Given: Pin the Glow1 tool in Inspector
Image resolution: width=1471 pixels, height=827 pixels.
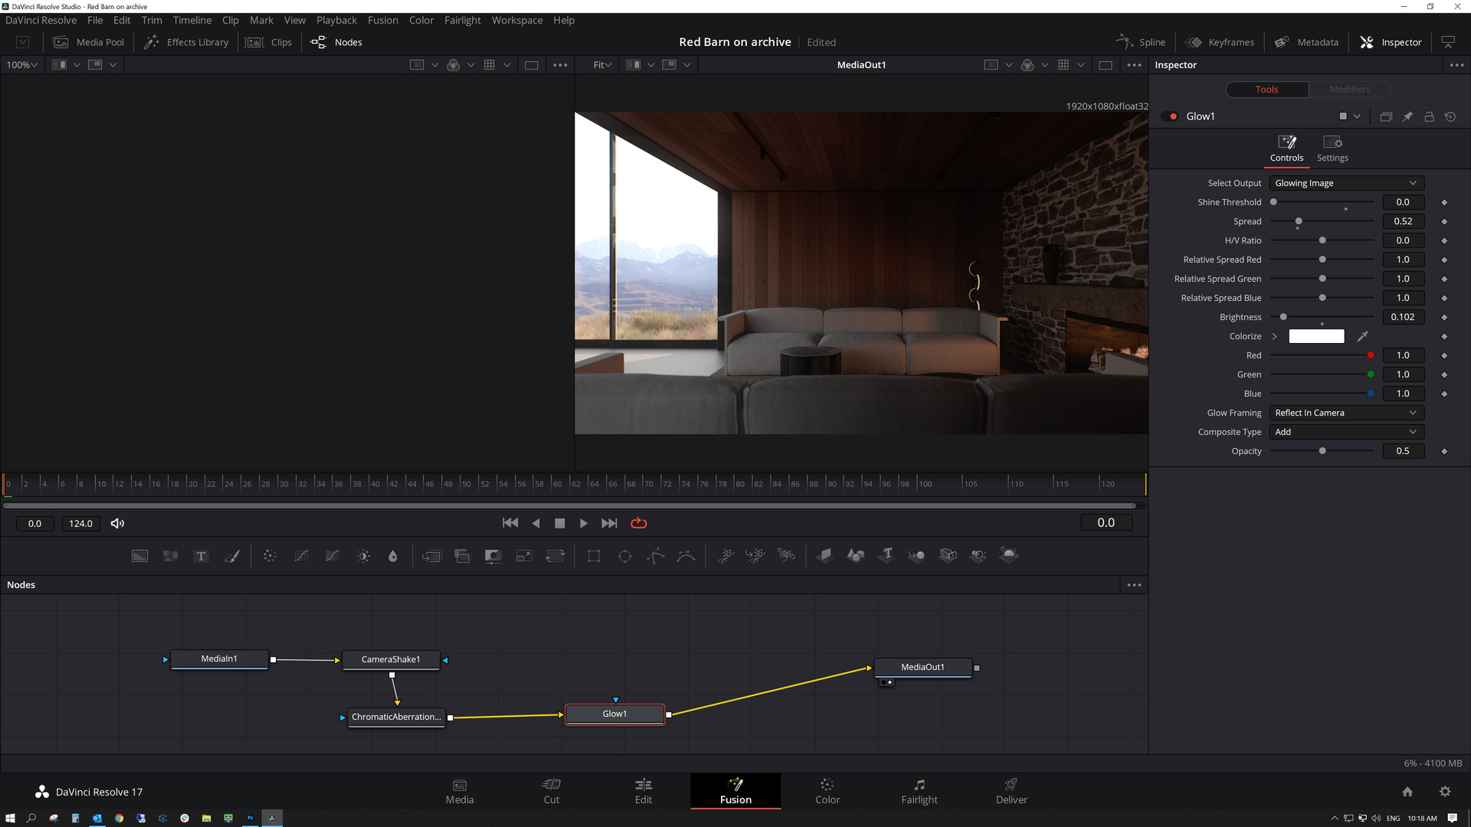Looking at the screenshot, I should pos(1407,116).
